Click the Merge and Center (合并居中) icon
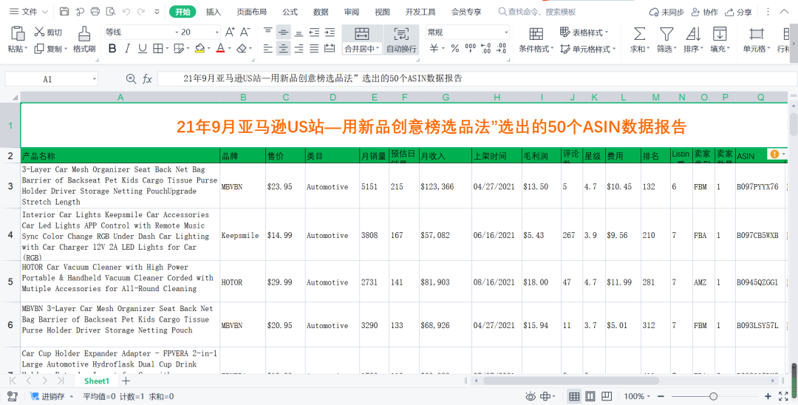798x405 pixels. 361,34
